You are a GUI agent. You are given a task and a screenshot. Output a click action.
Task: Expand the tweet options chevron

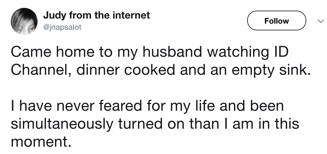321,21
